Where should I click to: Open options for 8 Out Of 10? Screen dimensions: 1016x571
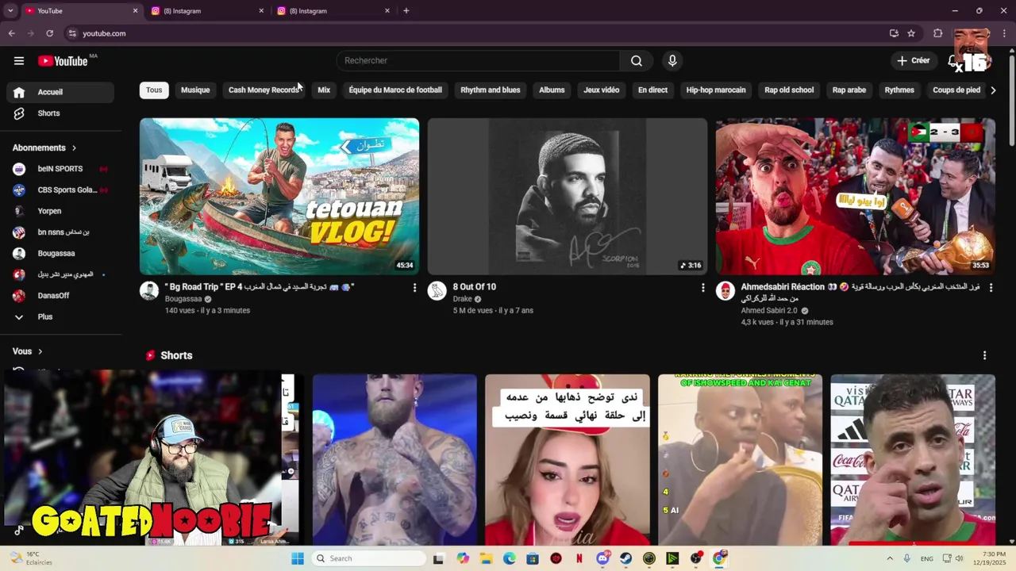point(702,288)
